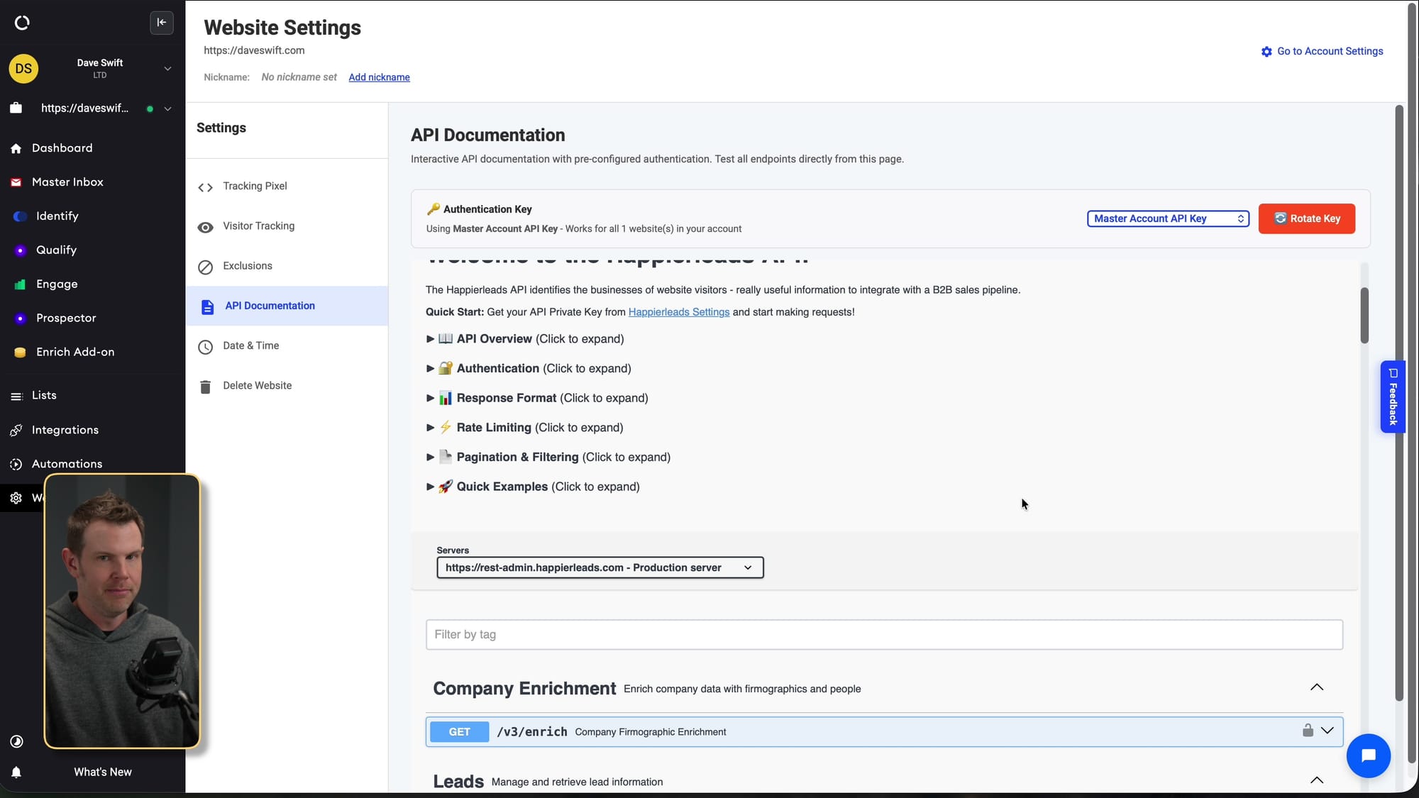Click the lock icon on /v3/enrich
The width and height of the screenshot is (1419, 798).
coord(1307,730)
